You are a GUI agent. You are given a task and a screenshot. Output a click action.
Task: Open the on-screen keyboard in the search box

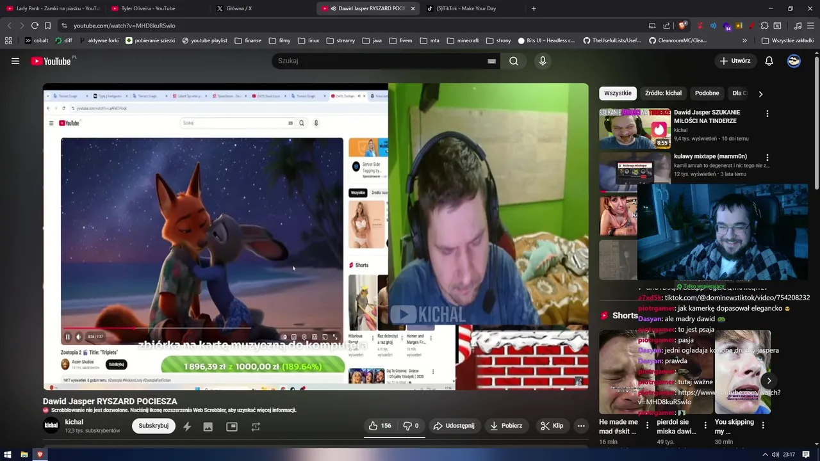[491, 61]
